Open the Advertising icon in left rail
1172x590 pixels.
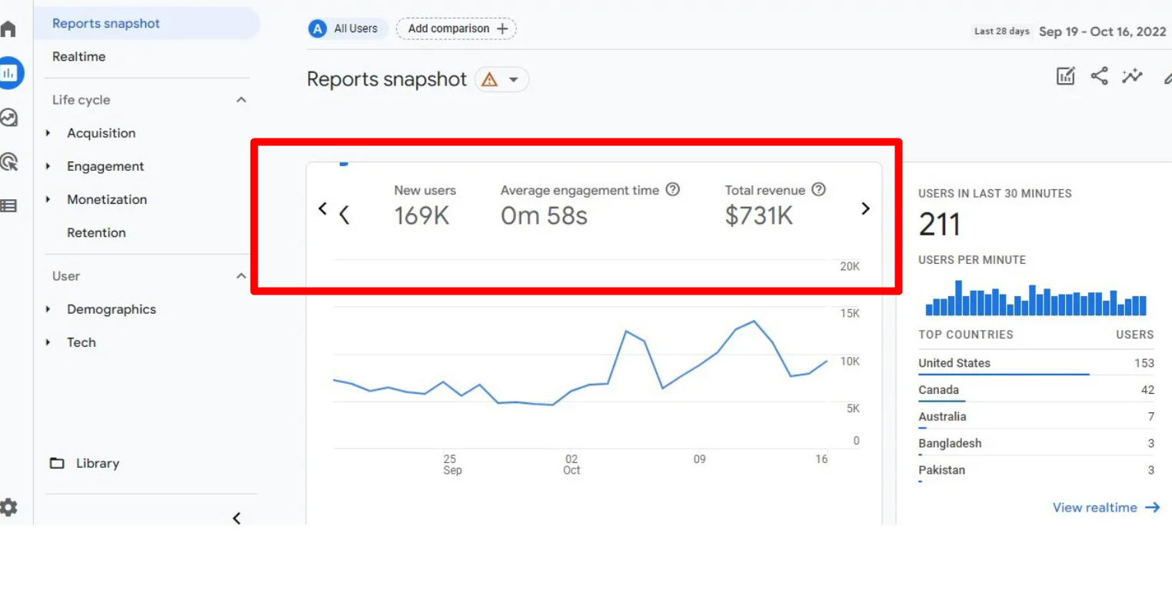[x=8, y=162]
